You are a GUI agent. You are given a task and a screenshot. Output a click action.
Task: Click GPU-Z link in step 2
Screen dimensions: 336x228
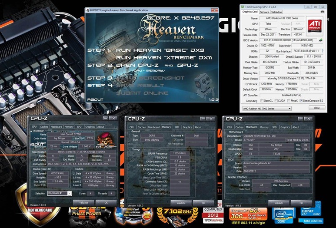click(x=188, y=65)
